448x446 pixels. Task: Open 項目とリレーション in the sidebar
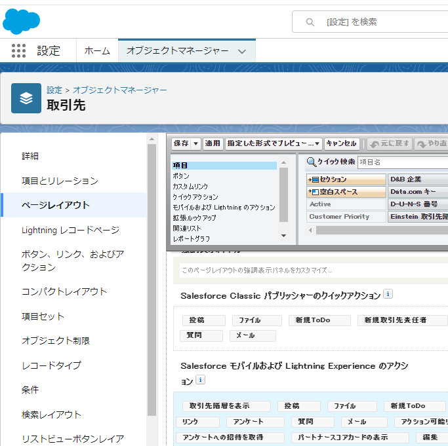pyautogui.click(x=60, y=181)
